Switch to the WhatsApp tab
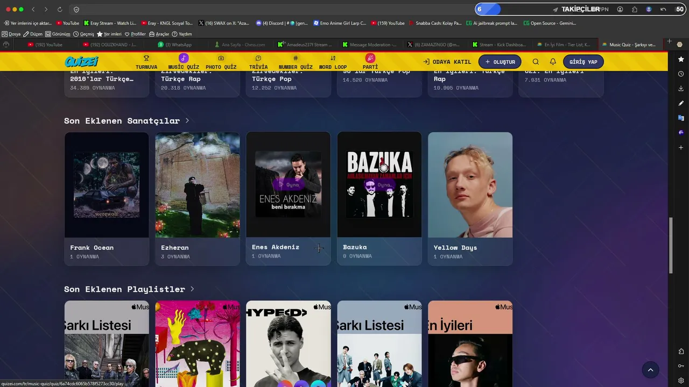 [x=175, y=45]
